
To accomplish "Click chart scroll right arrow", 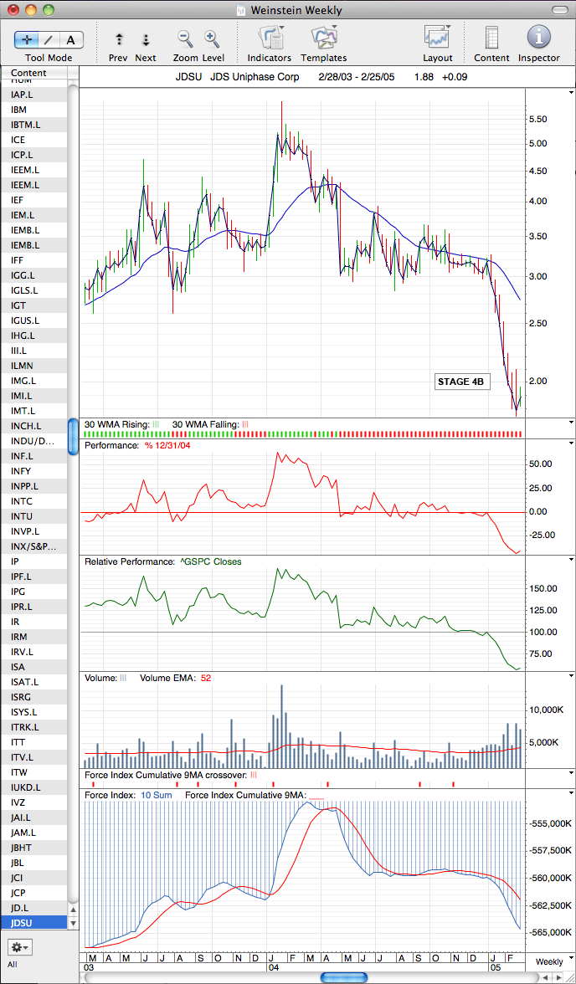I will point(558,977).
